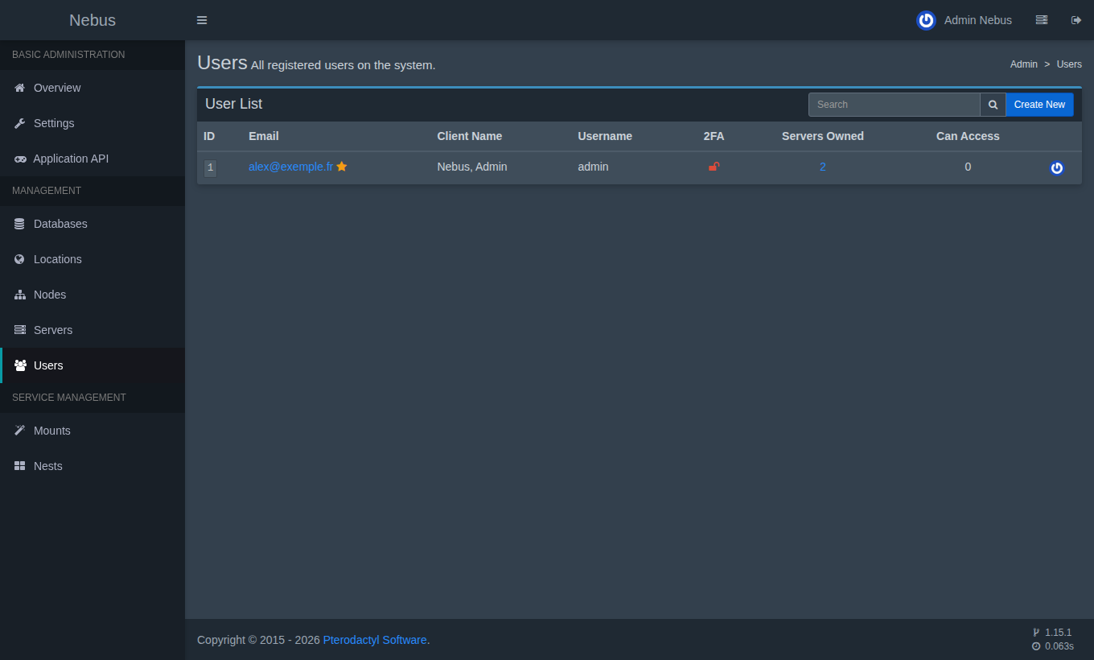Navigate to Databases
The height and width of the screenshot is (660, 1094).
click(x=93, y=224)
